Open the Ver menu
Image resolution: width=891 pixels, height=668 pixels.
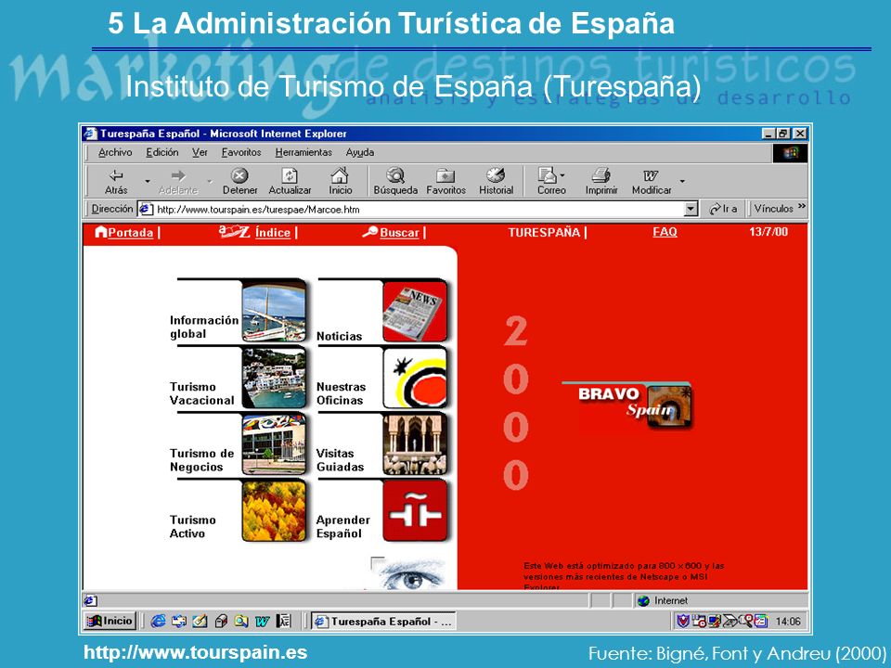[200, 152]
